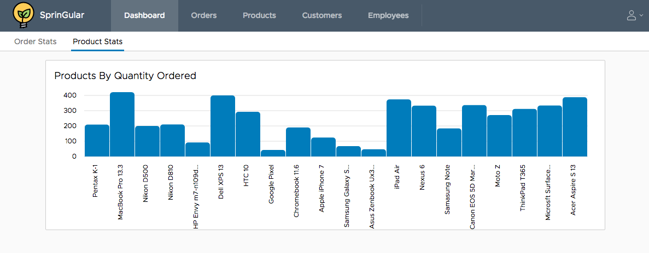Select the Dell XPS 13 bar
The height and width of the screenshot is (253, 649).
tap(223, 126)
